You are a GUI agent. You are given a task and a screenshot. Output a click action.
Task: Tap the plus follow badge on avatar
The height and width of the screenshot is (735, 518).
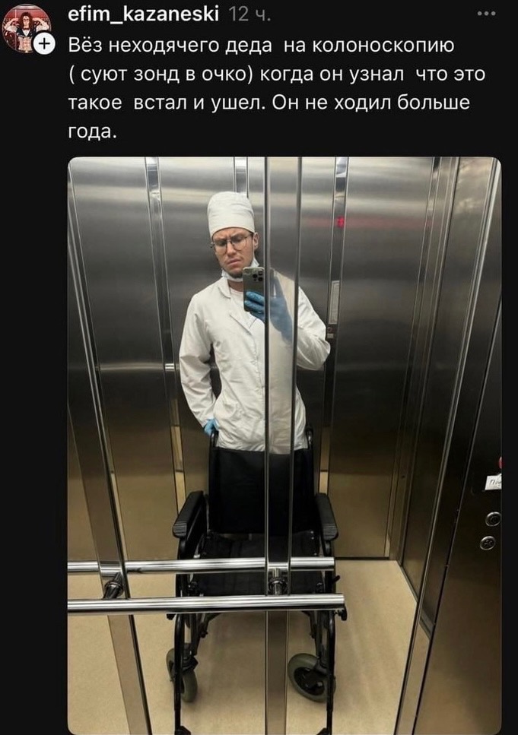point(43,45)
